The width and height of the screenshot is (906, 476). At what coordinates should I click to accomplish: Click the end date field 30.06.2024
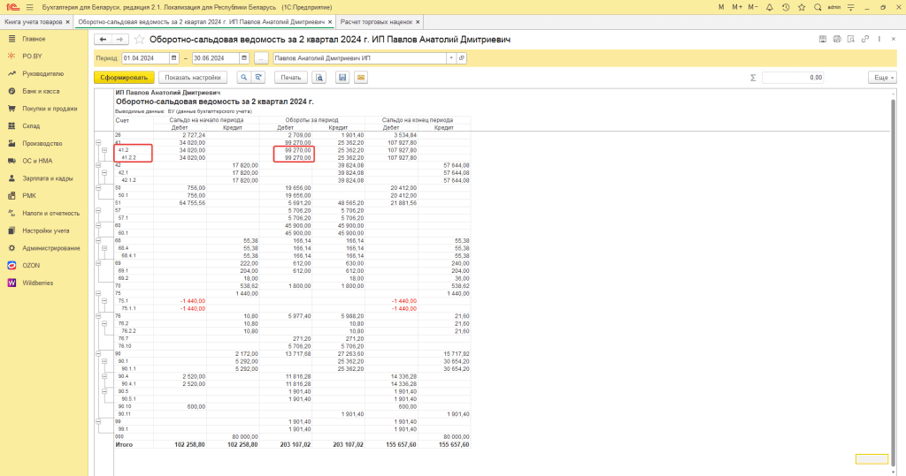coord(216,58)
